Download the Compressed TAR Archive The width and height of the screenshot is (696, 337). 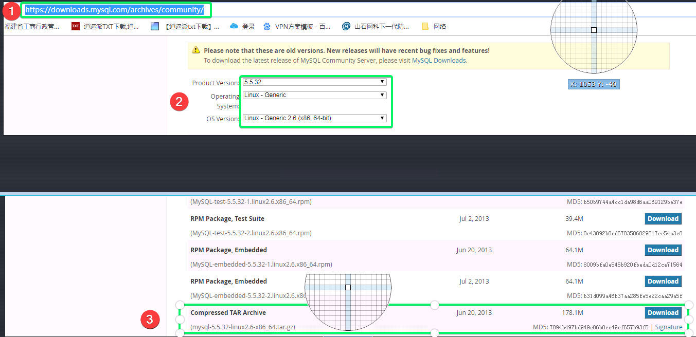[663, 313]
